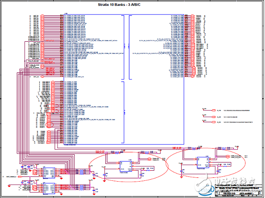Click the IC inside the left red ellipse
265x198 pixels.
[x=126, y=166]
